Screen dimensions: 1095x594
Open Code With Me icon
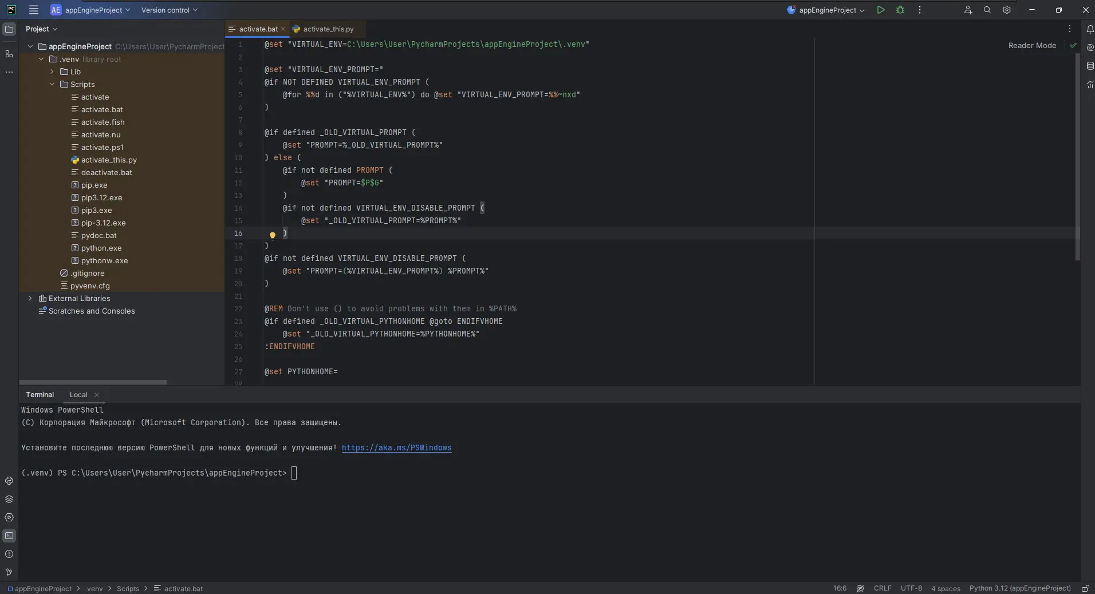pos(968,10)
